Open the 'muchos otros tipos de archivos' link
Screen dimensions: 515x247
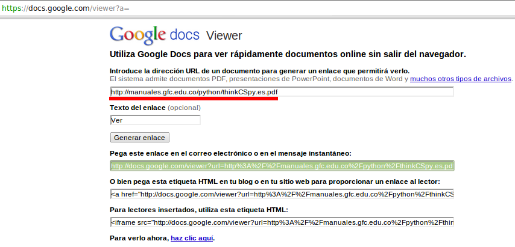tap(461, 79)
